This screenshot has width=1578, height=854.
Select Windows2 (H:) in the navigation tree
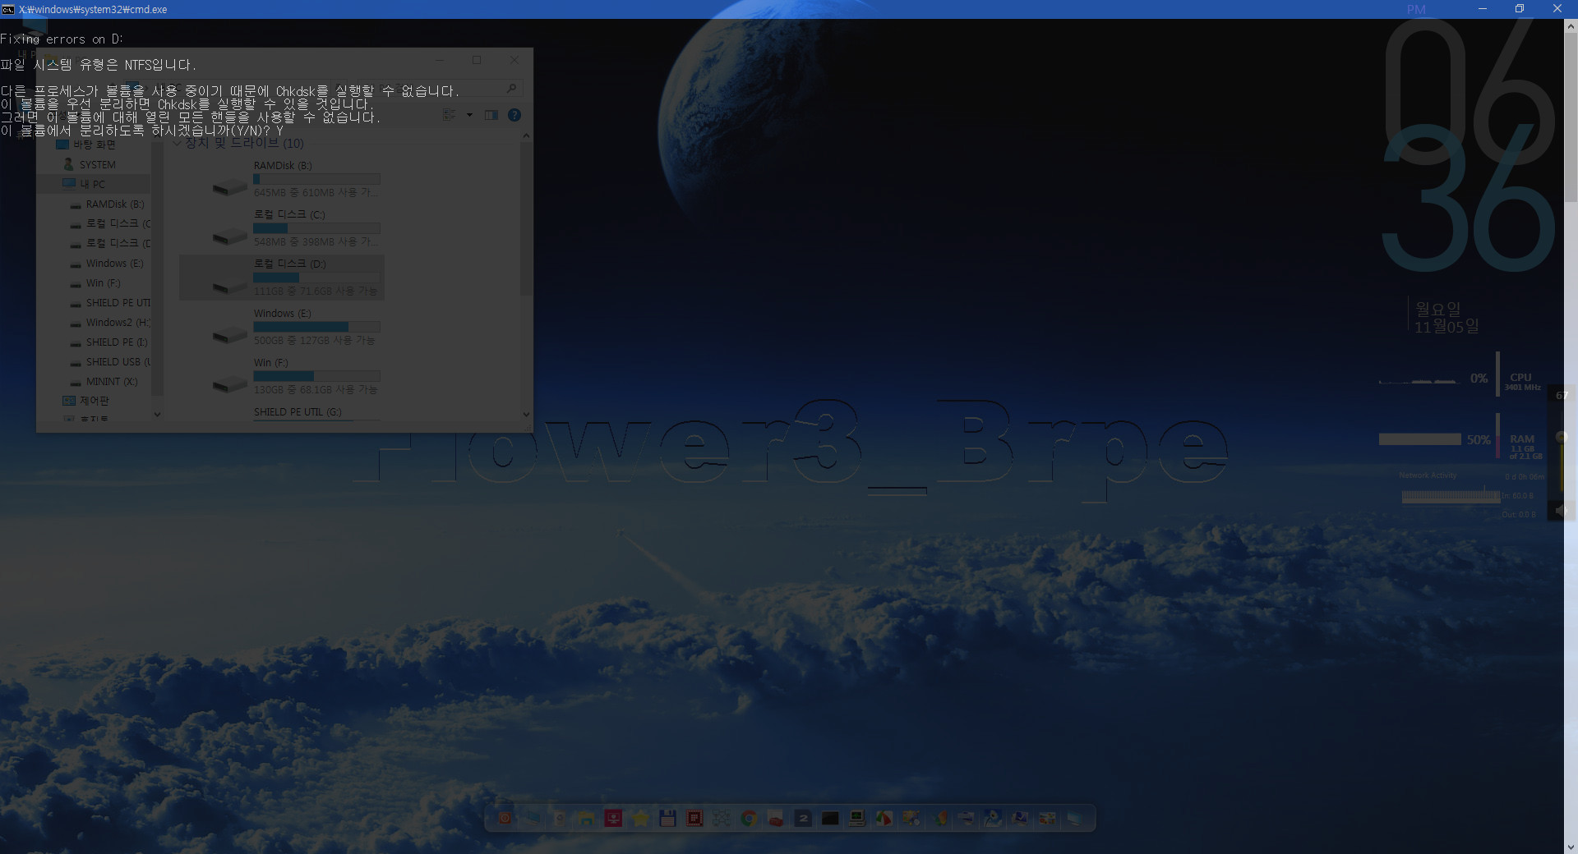[110, 322]
